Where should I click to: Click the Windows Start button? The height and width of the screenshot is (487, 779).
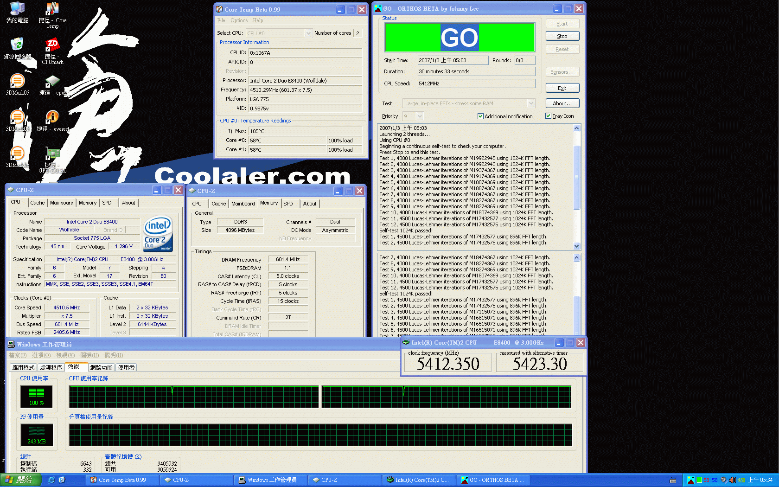coord(21,480)
